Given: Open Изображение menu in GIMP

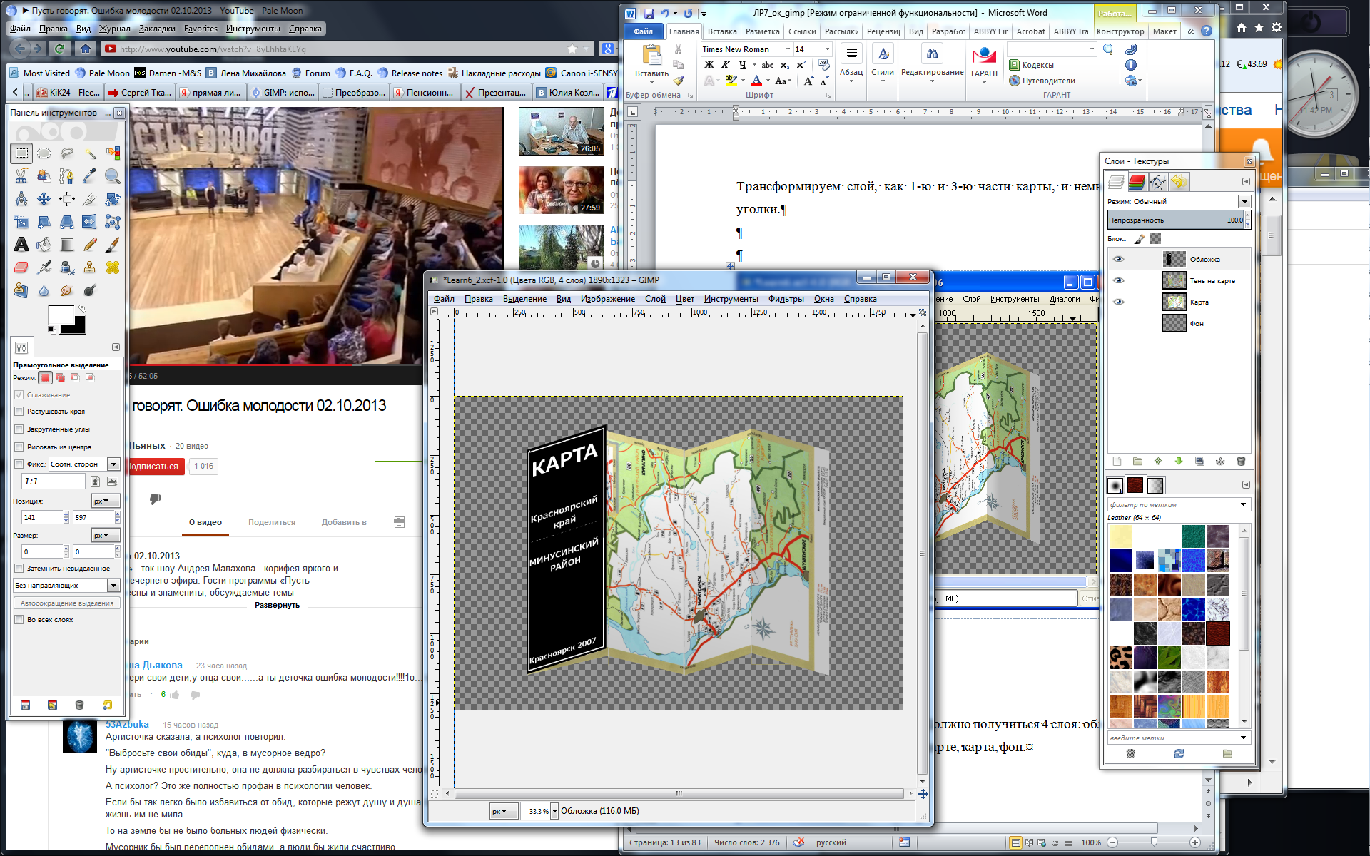Looking at the screenshot, I should tap(607, 299).
